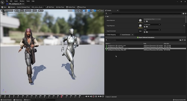Open the viewport options hamburger menu
The width and height of the screenshot is (187, 101).
click(2, 11)
